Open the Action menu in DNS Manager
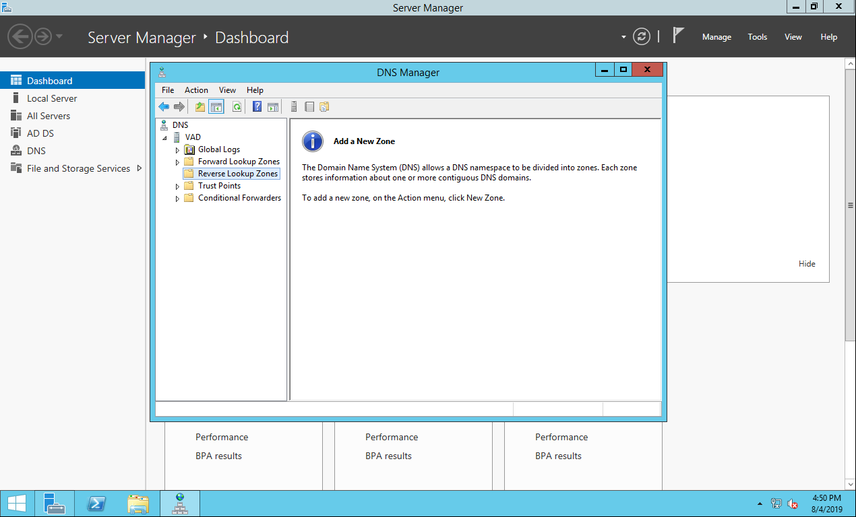856x517 pixels. point(196,90)
